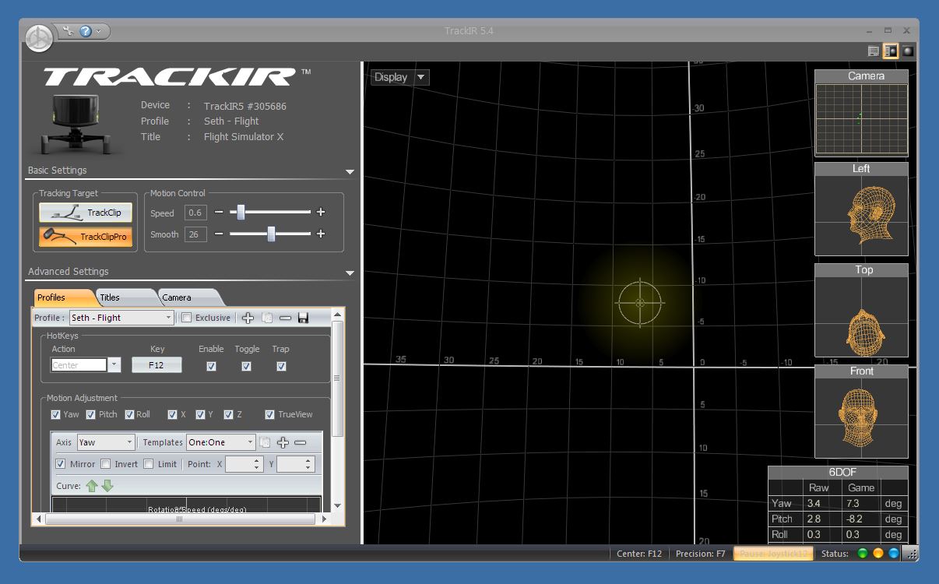Uncheck the Mirror checkbox
The width and height of the screenshot is (939, 584).
[x=61, y=464]
